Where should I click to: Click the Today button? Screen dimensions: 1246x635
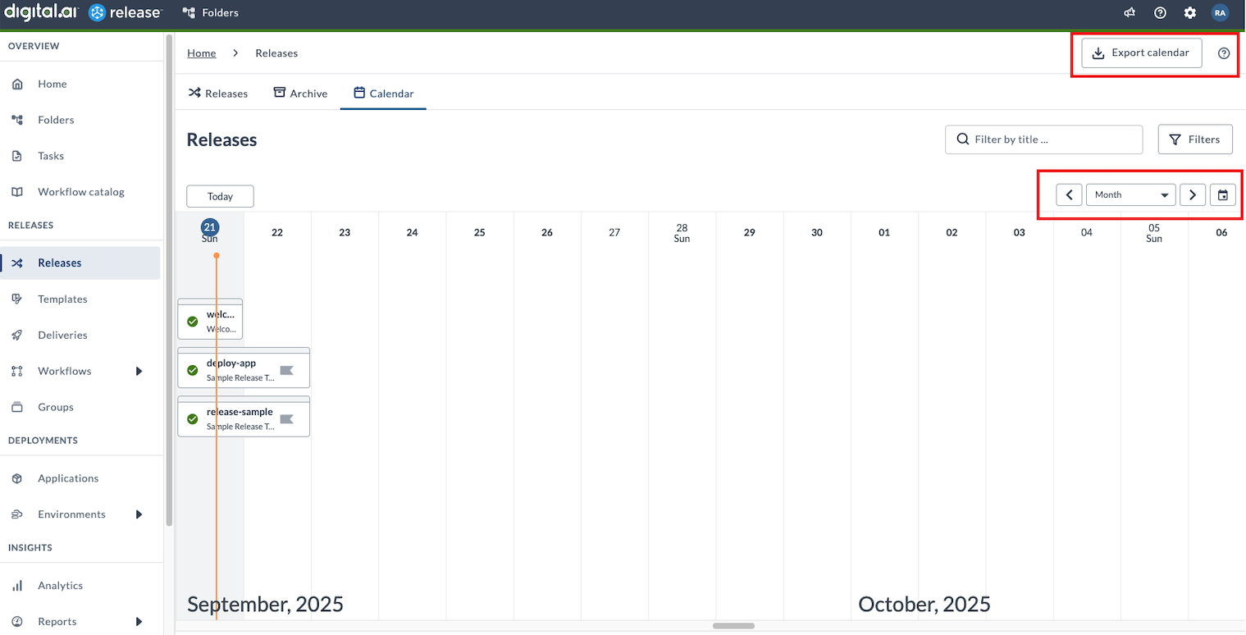[220, 196]
